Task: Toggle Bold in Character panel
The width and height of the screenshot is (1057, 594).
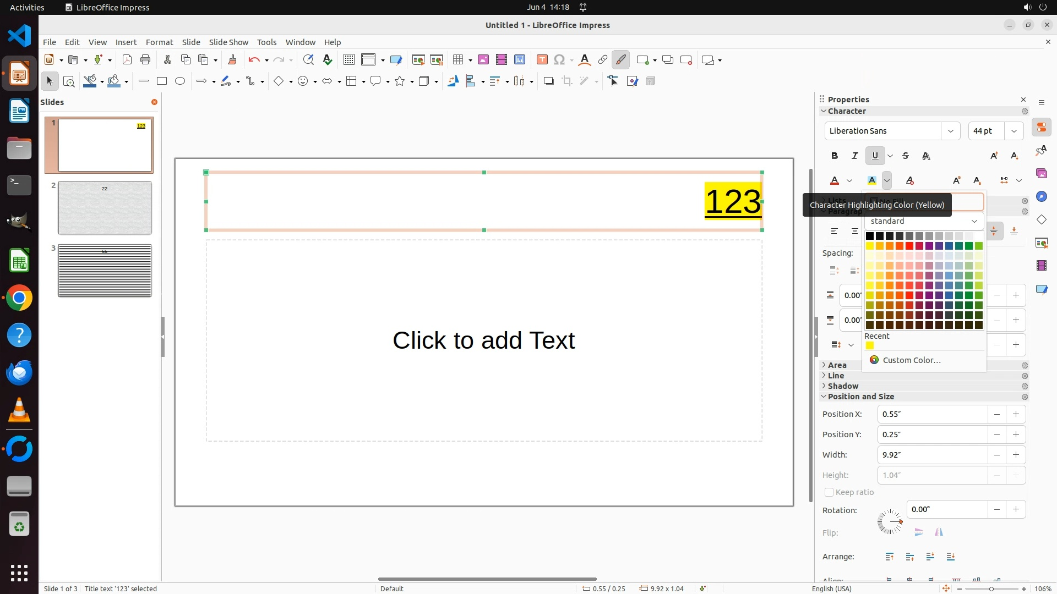Action: point(835,156)
